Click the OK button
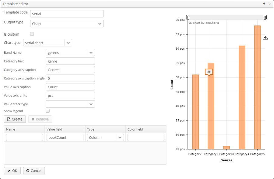274x179 pixels. click(x=12, y=171)
